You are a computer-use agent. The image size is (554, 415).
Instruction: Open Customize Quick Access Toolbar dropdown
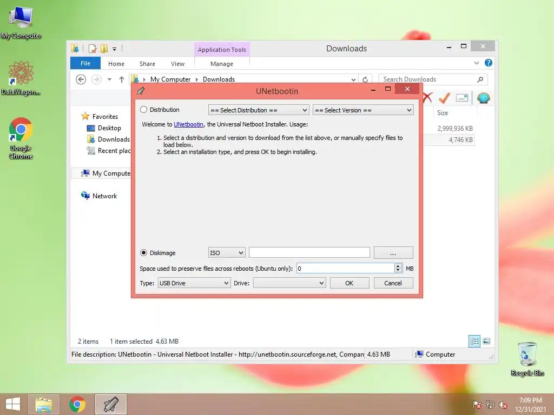(115, 49)
